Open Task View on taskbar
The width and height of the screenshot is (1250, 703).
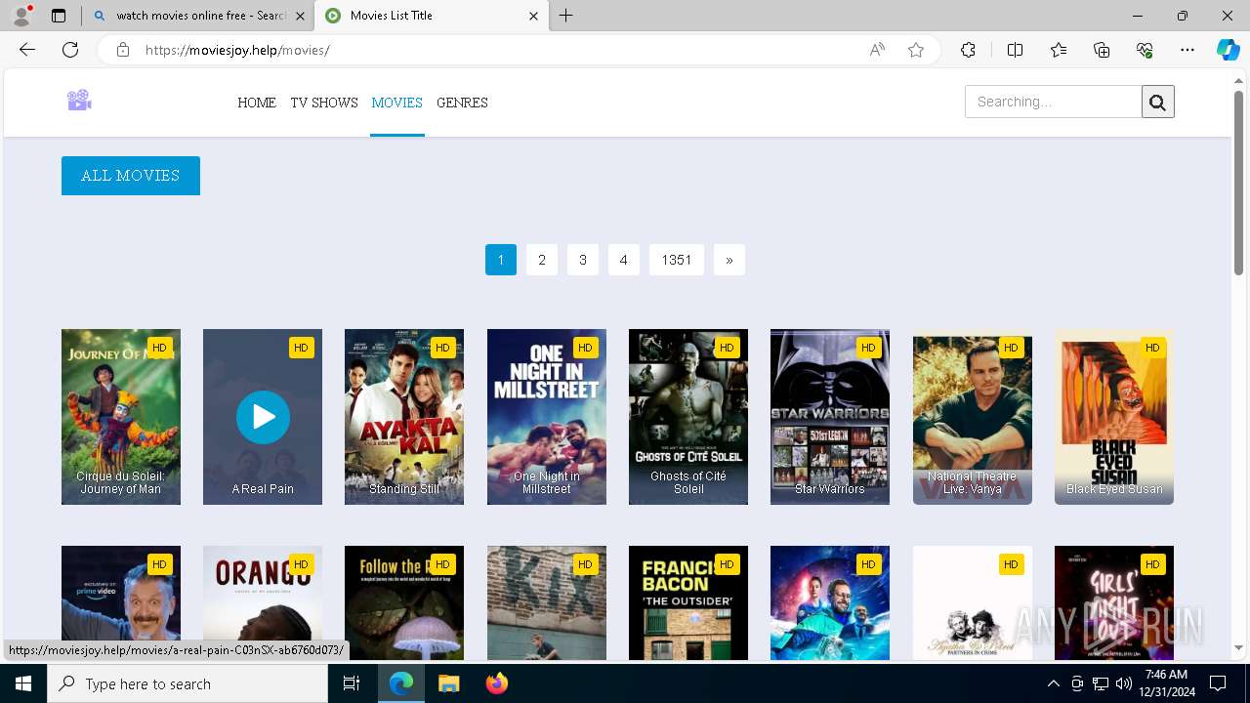[352, 683]
